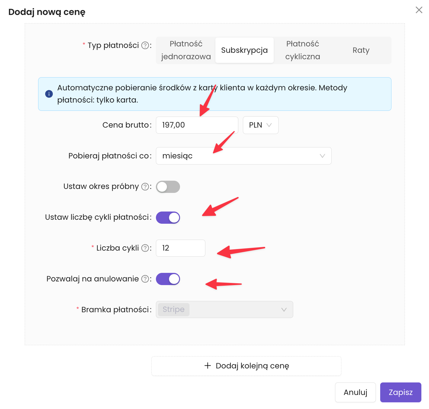Disable Ustaw liczbę cykli płatności toggle
The image size is (429, 409).
click(x=168, y=218)
